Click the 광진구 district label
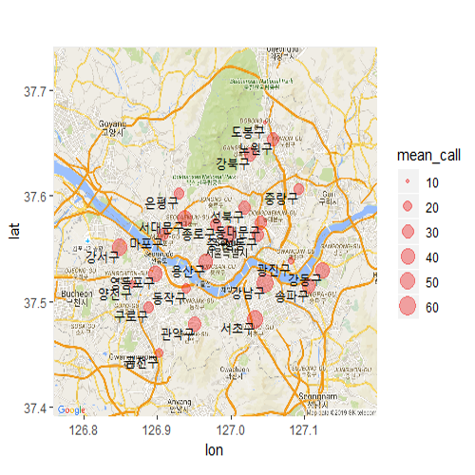This screenshot has height=475, width=475. click(274, 270)
